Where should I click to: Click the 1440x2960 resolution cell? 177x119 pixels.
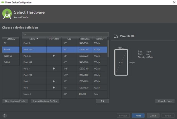click(84, 62)
